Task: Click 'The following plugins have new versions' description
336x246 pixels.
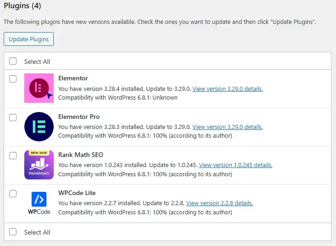Action: tap(160, 22)
